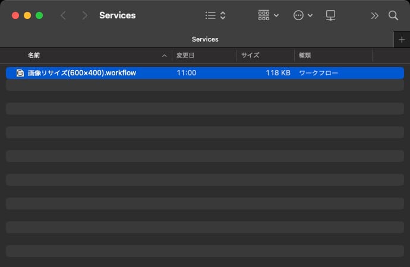This screenshot has width=410, height=267.
Task: Sort by 変更日 column header
Action: (186, 55)
